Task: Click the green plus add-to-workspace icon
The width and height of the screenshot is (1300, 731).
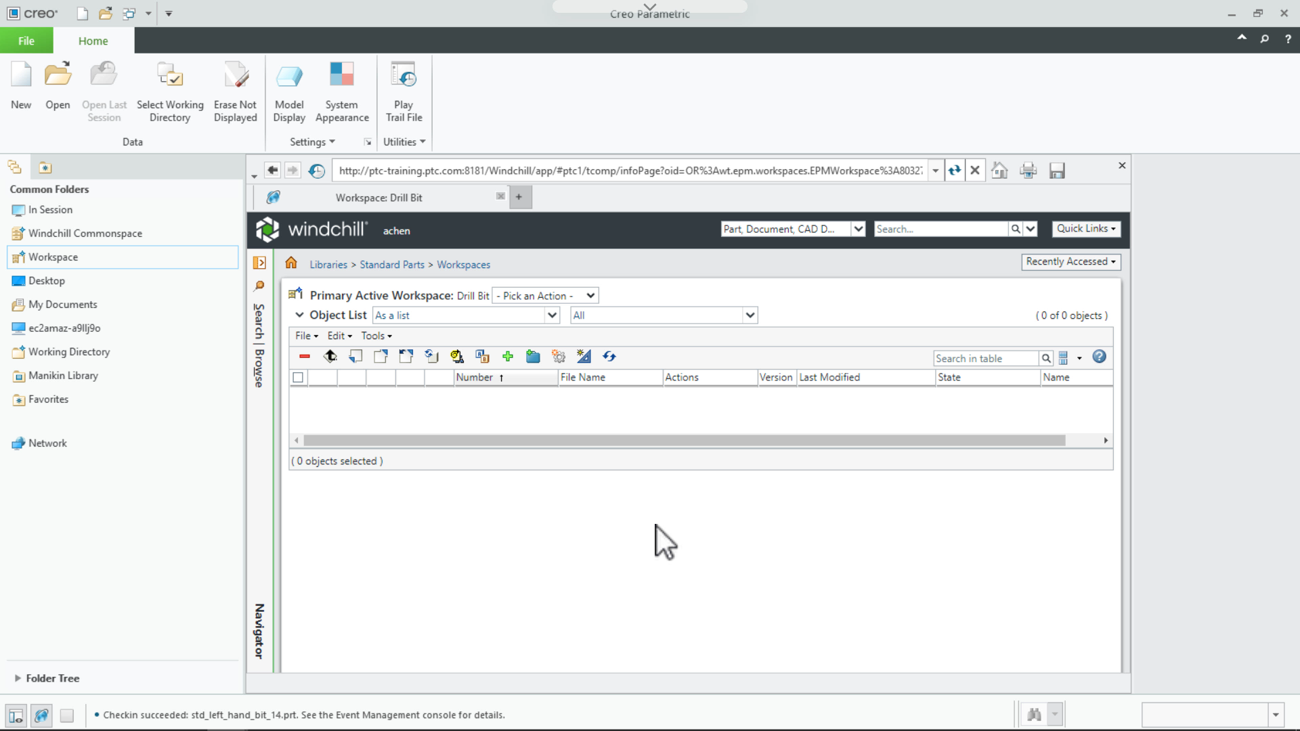Action: coord(508,357)
